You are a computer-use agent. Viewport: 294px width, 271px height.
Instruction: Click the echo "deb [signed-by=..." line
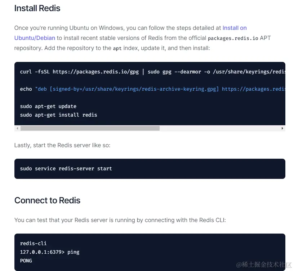coord(153,89)
